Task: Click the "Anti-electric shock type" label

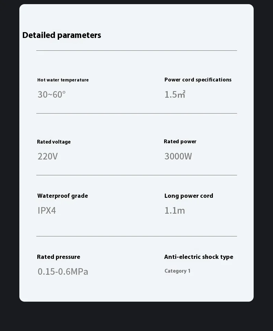Action: point(199,257)
